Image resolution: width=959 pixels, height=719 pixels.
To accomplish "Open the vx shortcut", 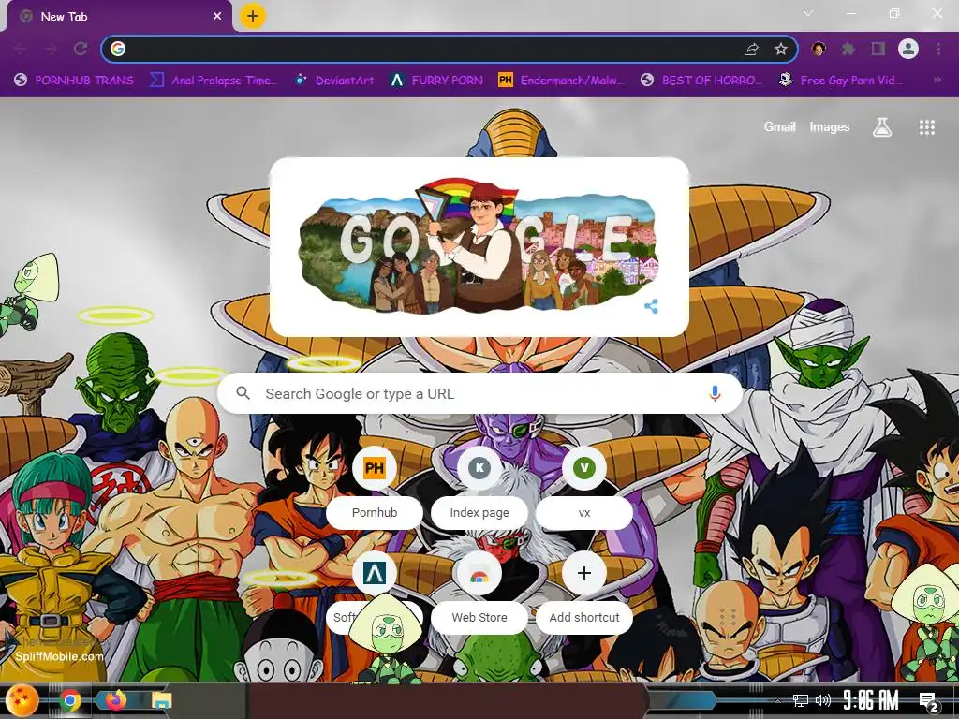I will [584, 490].
